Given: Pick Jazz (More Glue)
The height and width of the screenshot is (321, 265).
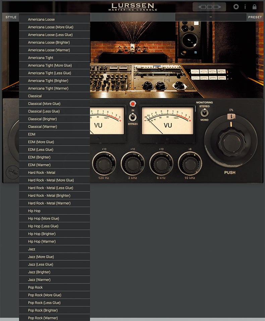Looking at the screenshot, I should click(54, 257).
